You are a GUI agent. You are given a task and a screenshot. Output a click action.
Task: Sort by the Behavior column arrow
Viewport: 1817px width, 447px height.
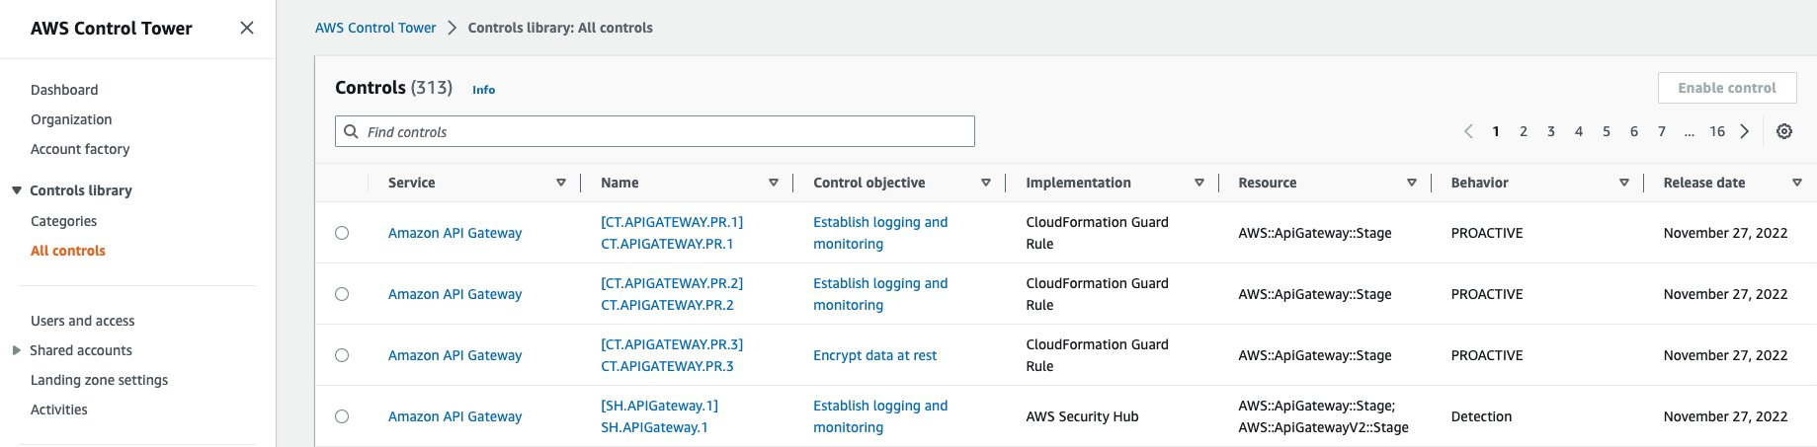(x=1624, y=183)
